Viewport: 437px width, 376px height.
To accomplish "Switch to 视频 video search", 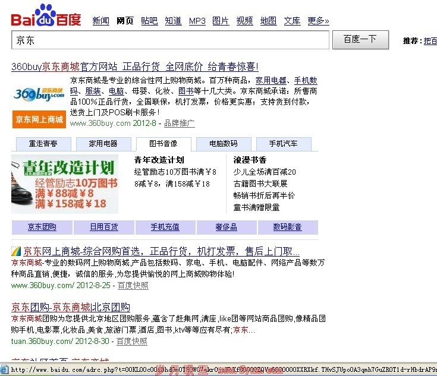I will pos(244,21).
